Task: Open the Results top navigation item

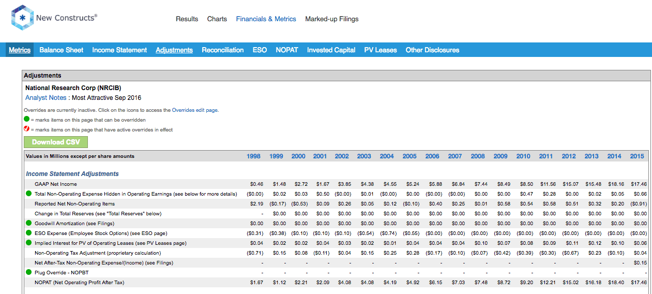Action: 187,19
